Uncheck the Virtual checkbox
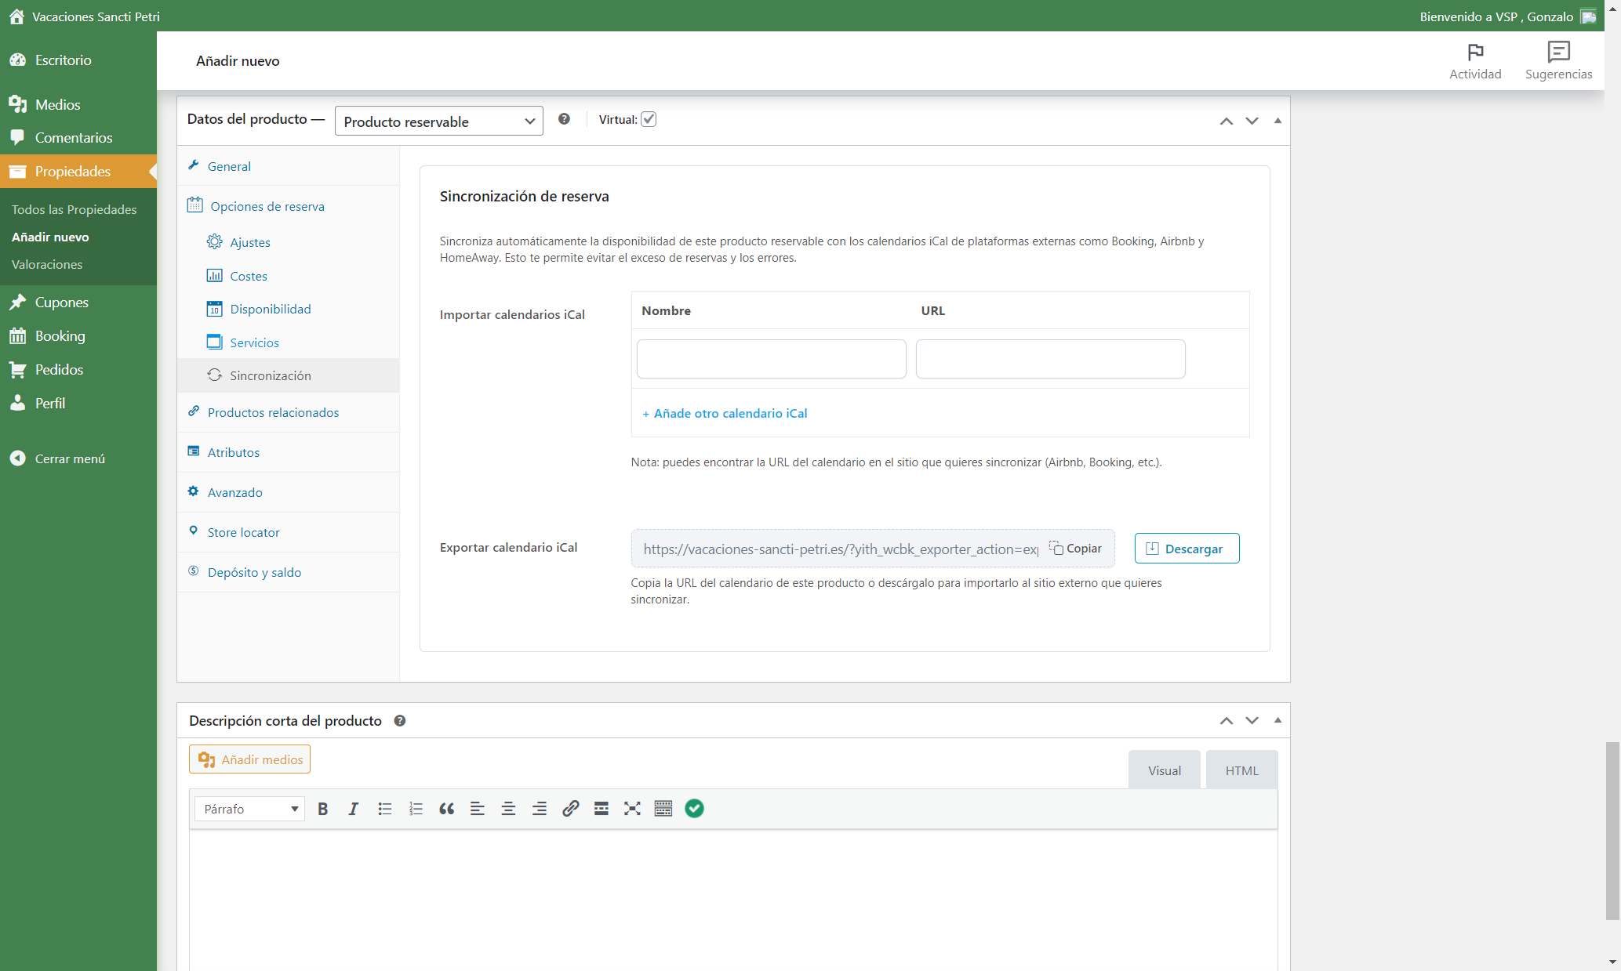 (649, 119)
